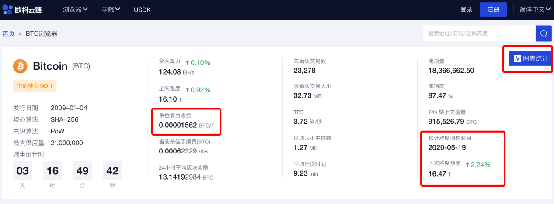Click 全网难度 value 16.10 T
The image size is (554, 204).
coord(171,99)
